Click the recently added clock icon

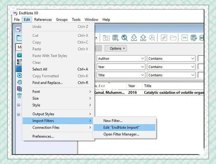pos(19,82)
